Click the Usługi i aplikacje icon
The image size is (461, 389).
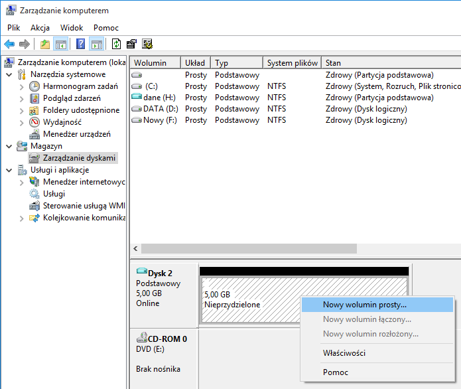tap(22, 170)
